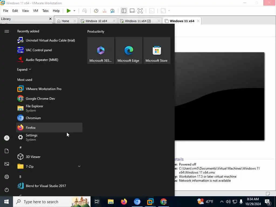Viewport: 276px width, 207px height.
Task: Open the power options dropdown arrow in toolbar
Action: pos(74,11)
